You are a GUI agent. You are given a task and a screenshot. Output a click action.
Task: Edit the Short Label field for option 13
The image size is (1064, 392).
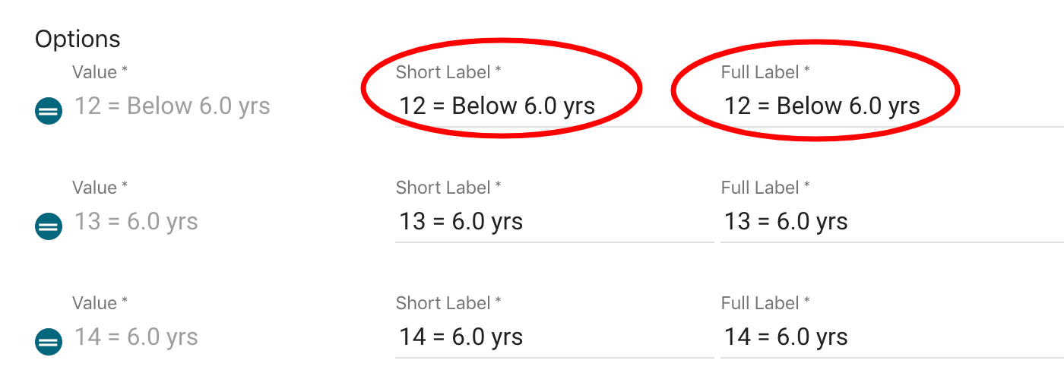tap(553, 222)
